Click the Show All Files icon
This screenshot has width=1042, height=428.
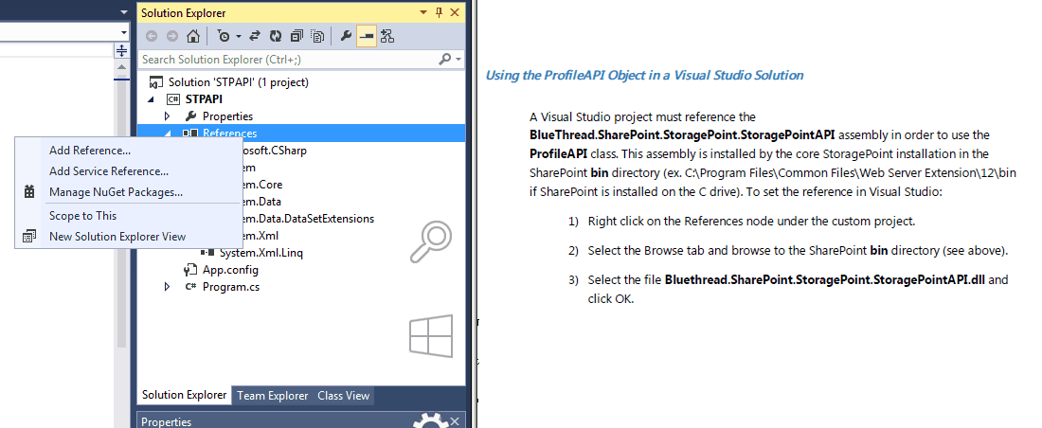[318, 36]
